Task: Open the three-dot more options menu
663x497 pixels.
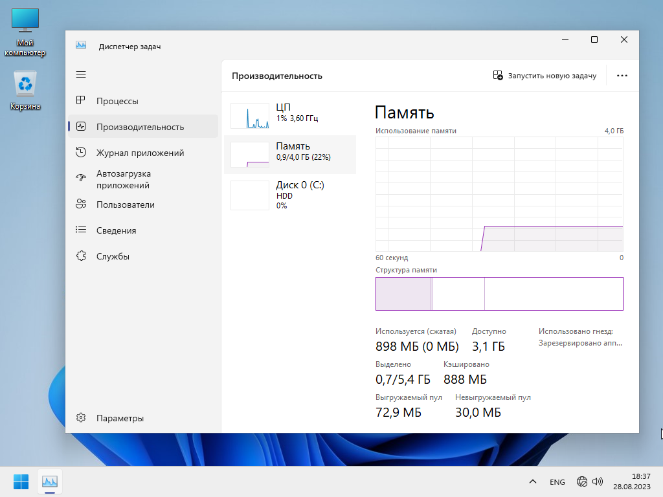Action: (x=622, y=76)
